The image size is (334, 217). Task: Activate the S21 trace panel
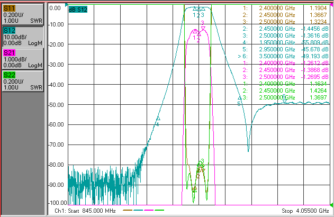(23, 59)
